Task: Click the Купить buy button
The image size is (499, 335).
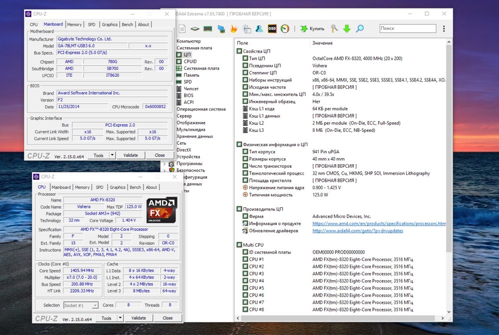Action: pyautogui.click(x=312, y=28)
